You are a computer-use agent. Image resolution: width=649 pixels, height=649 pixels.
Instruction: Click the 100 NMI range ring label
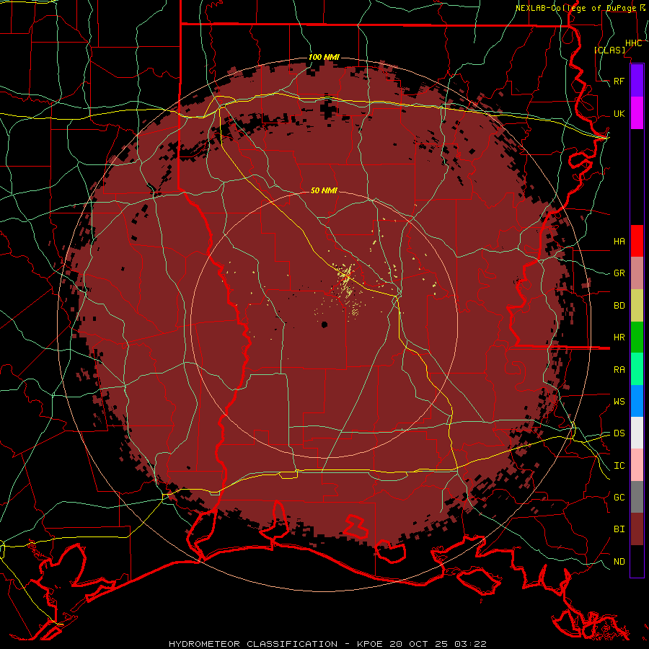pos(324,57)
